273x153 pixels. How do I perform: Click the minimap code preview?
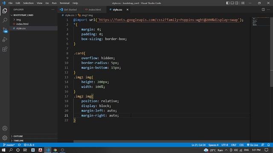coord(255,22)
